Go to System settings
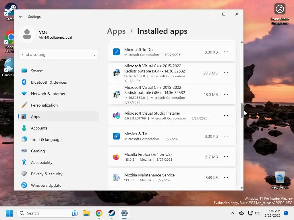The width and height of the screenshot is (294, 220). coord(59,71)
